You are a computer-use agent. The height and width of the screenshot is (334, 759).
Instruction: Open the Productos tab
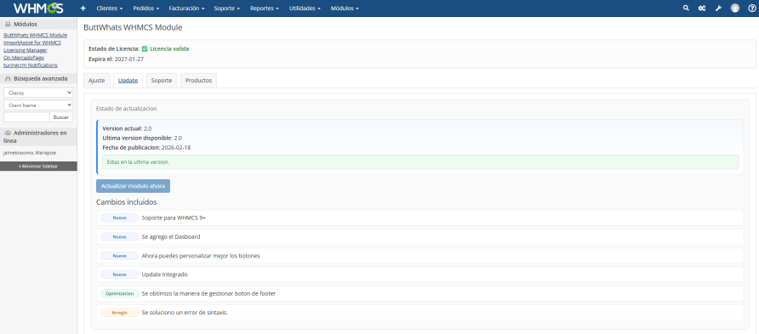(x=198, y=81)
